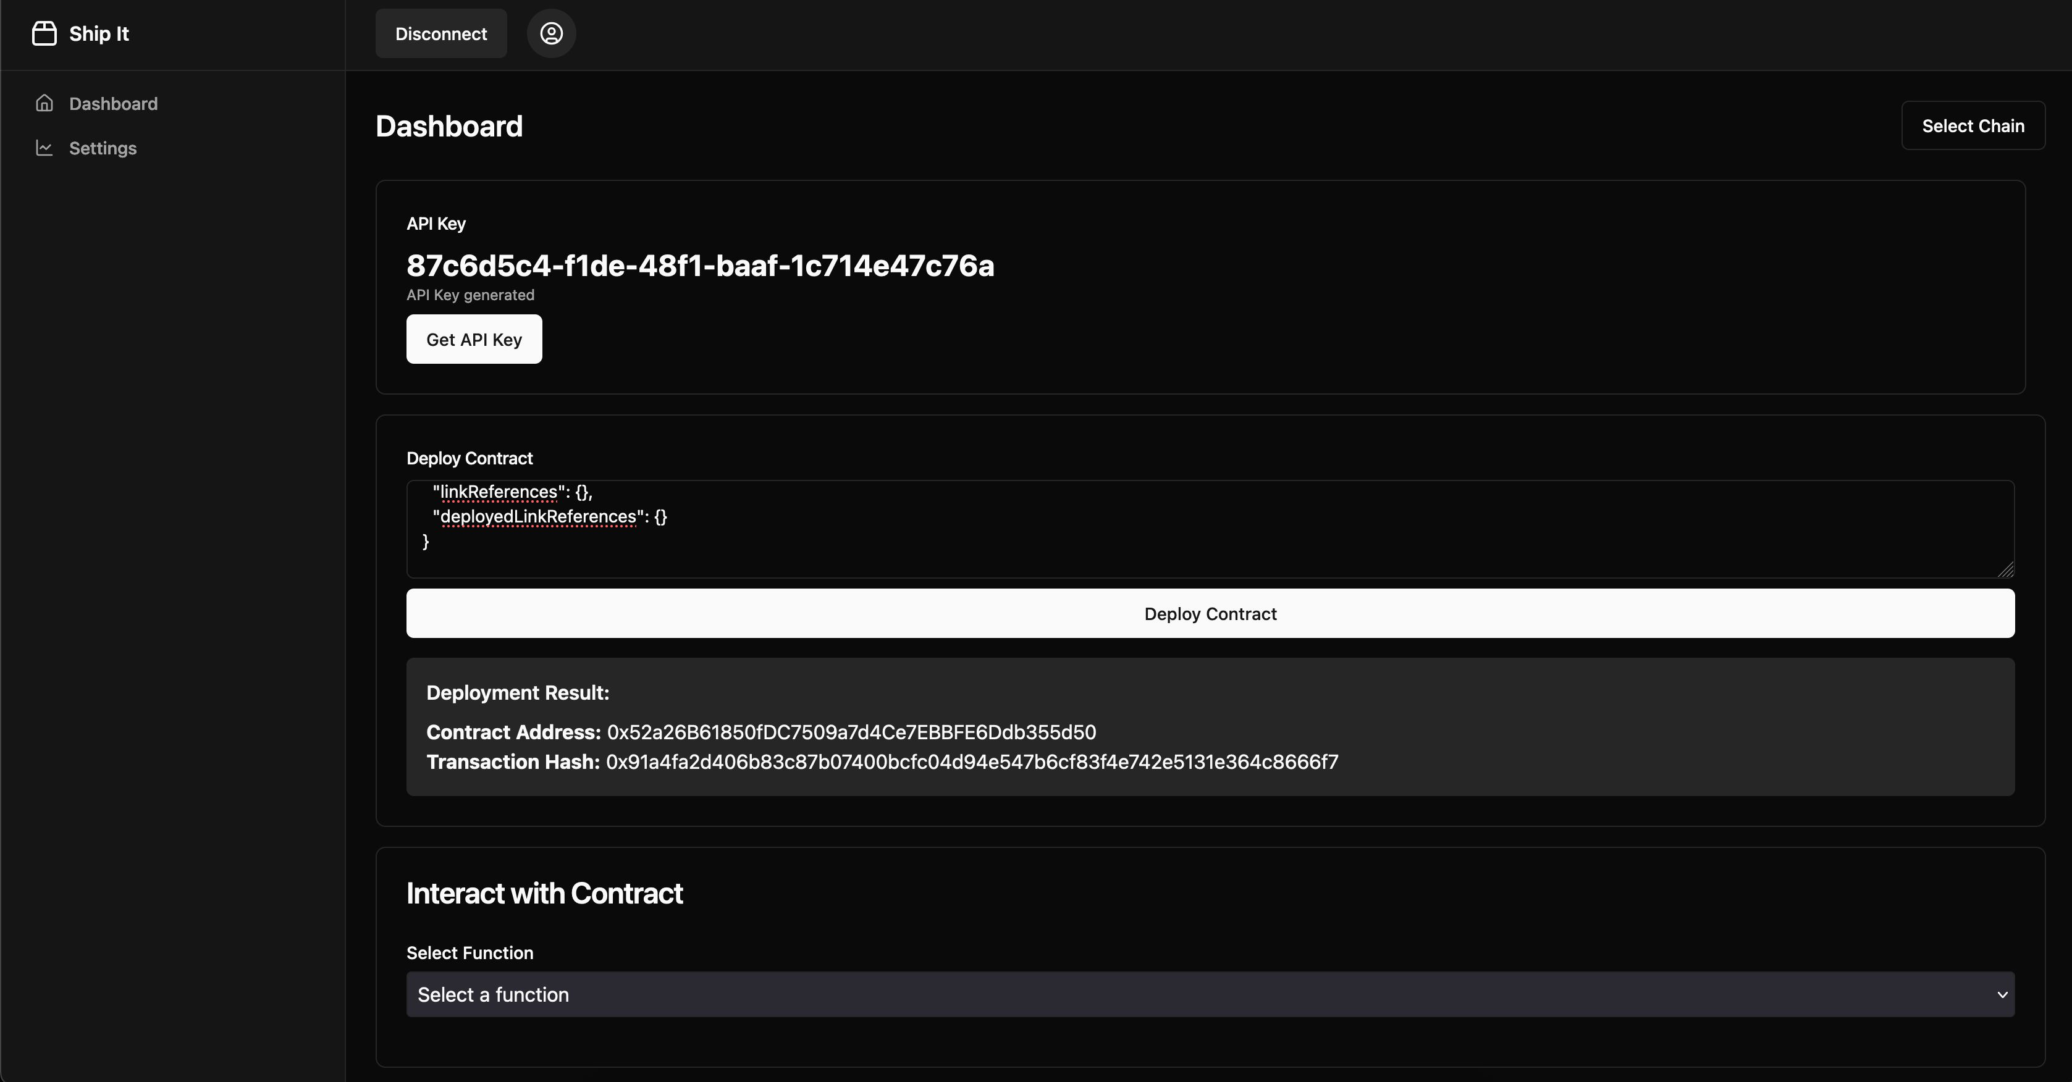Open Settings in the sidebar
Image resolution: width=2072 pixels, height=1082 pixels.
coord(103,148)
